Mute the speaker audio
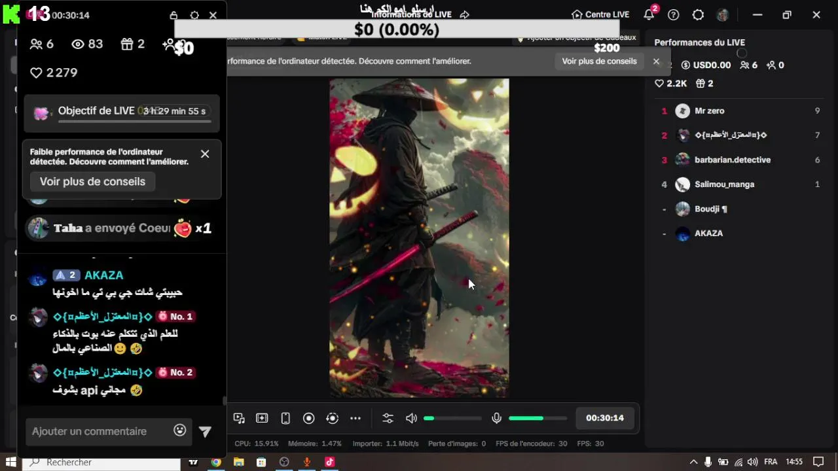 tap(411, 418)
